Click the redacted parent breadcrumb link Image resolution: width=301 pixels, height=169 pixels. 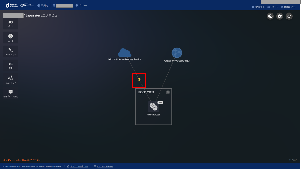point(13,16)
